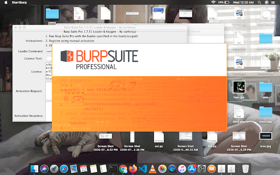Select logo.jpg thumbnail on desktop

(239, 87)
